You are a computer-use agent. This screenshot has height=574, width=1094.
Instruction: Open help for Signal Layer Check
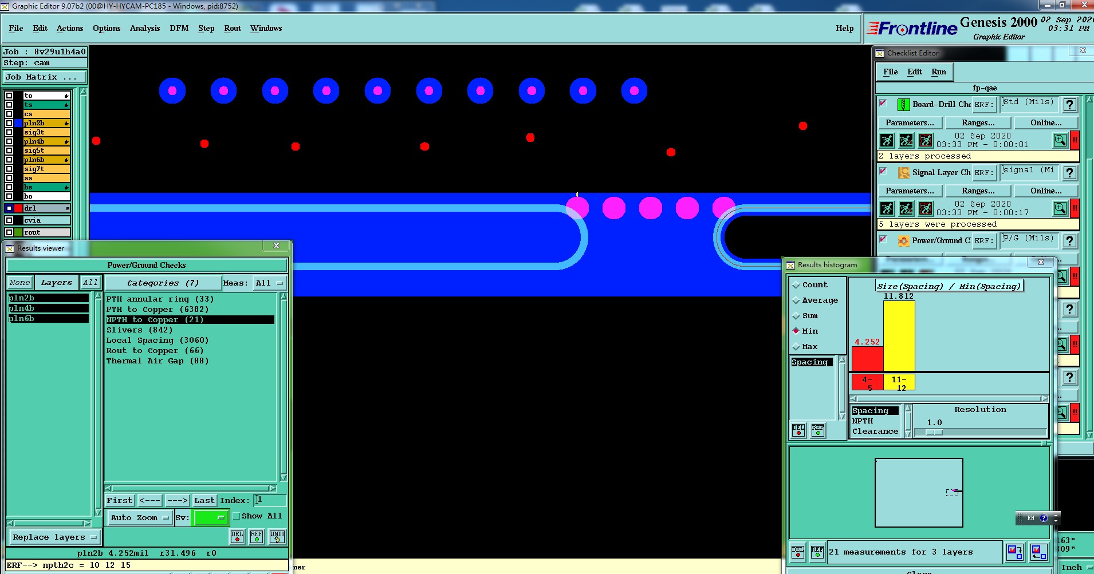pos(1069,173)
